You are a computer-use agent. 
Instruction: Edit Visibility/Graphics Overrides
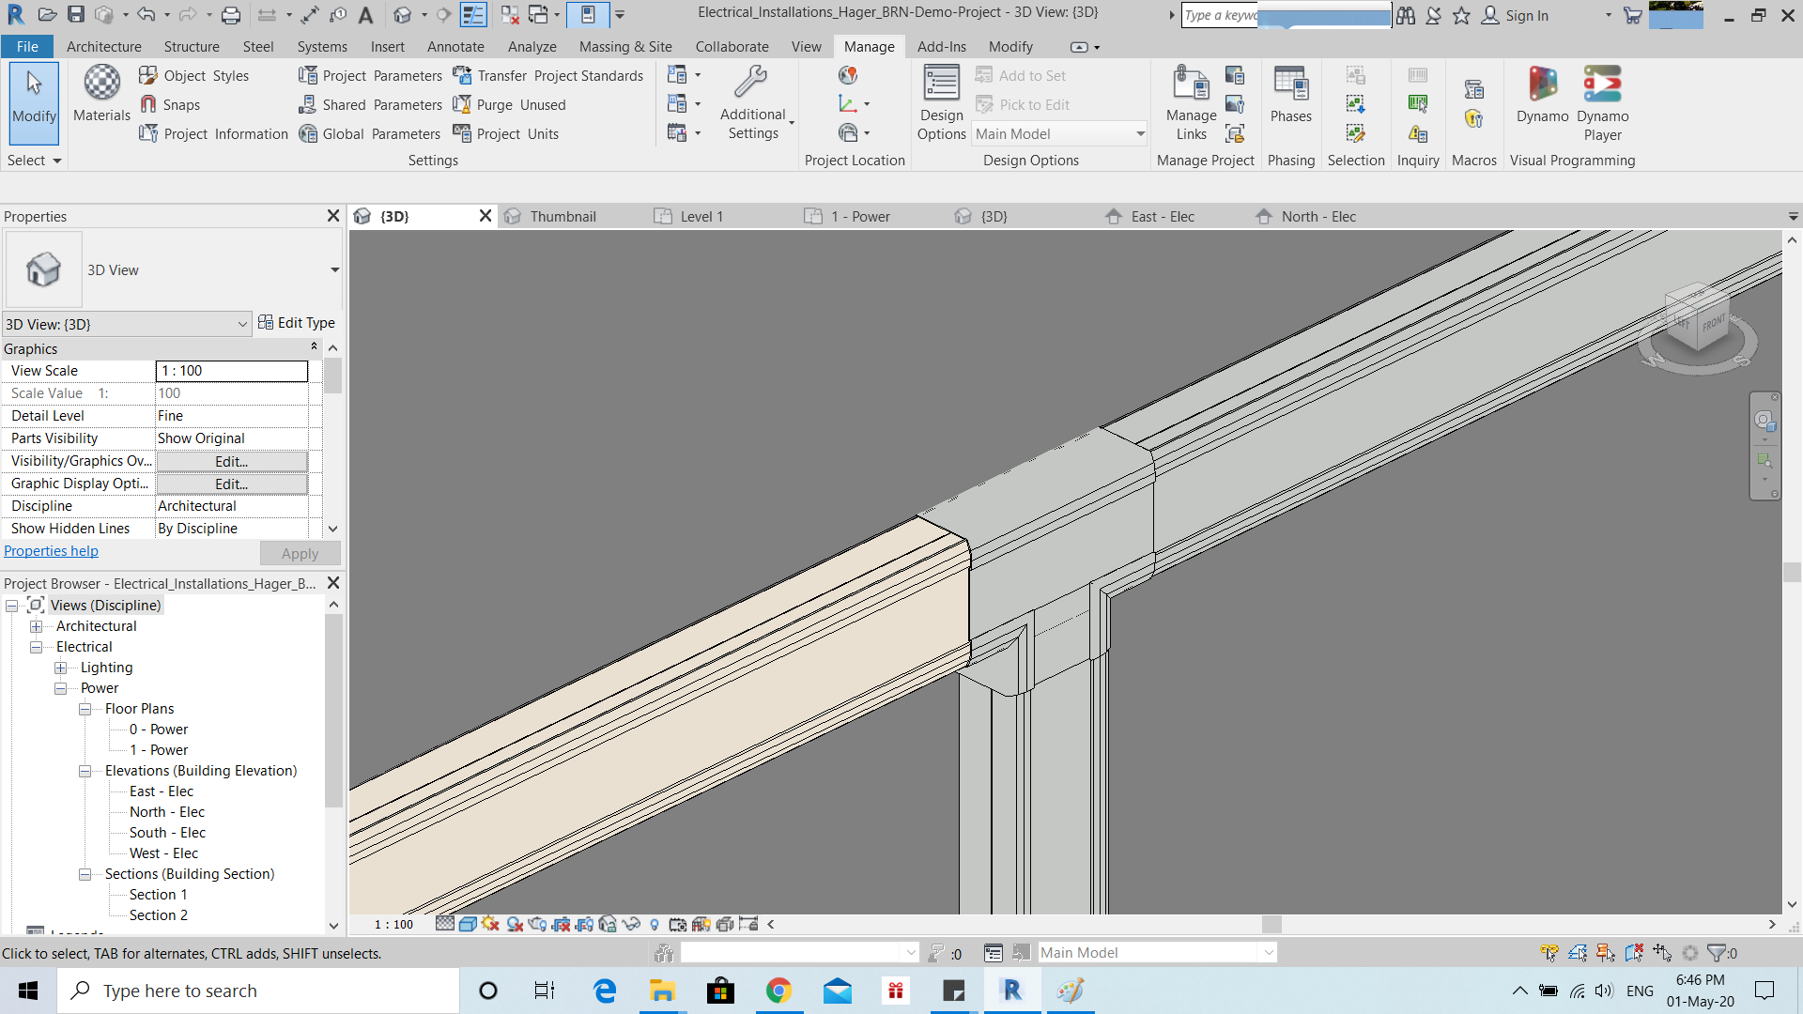tap(231, 461)
